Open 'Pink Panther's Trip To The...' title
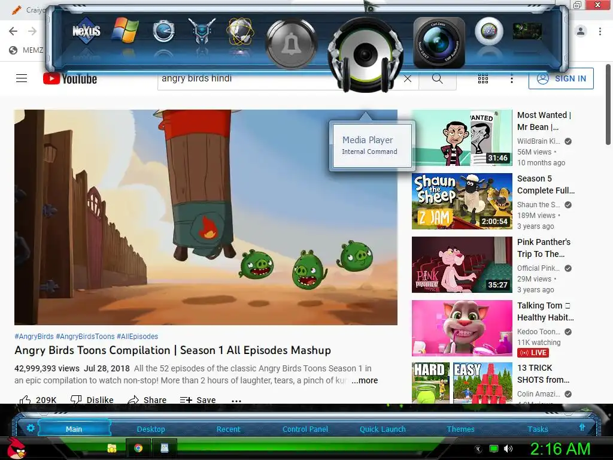Image resolution: width=613 pixels, height=460 pixels. point(544,248)
